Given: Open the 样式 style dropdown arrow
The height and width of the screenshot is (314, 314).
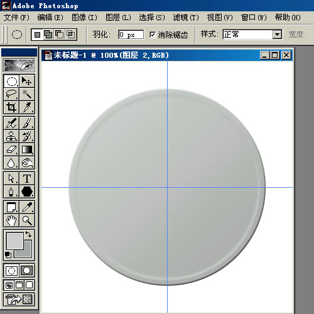Looking at the screenshot, I should [x=277, y=35].
